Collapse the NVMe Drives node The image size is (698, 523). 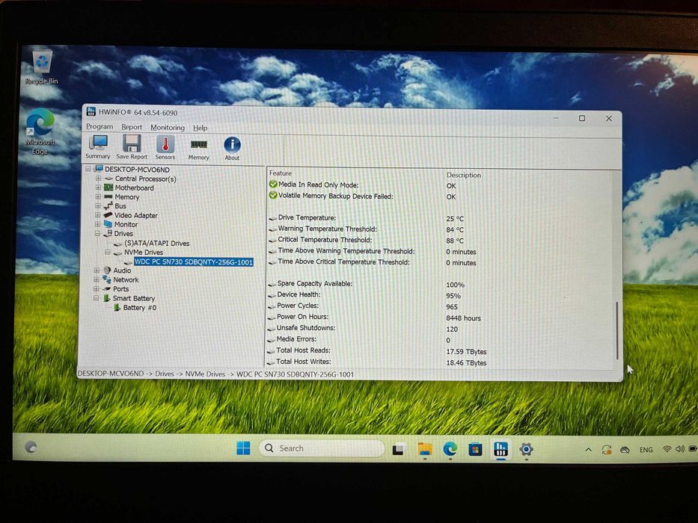pos(107,252)
